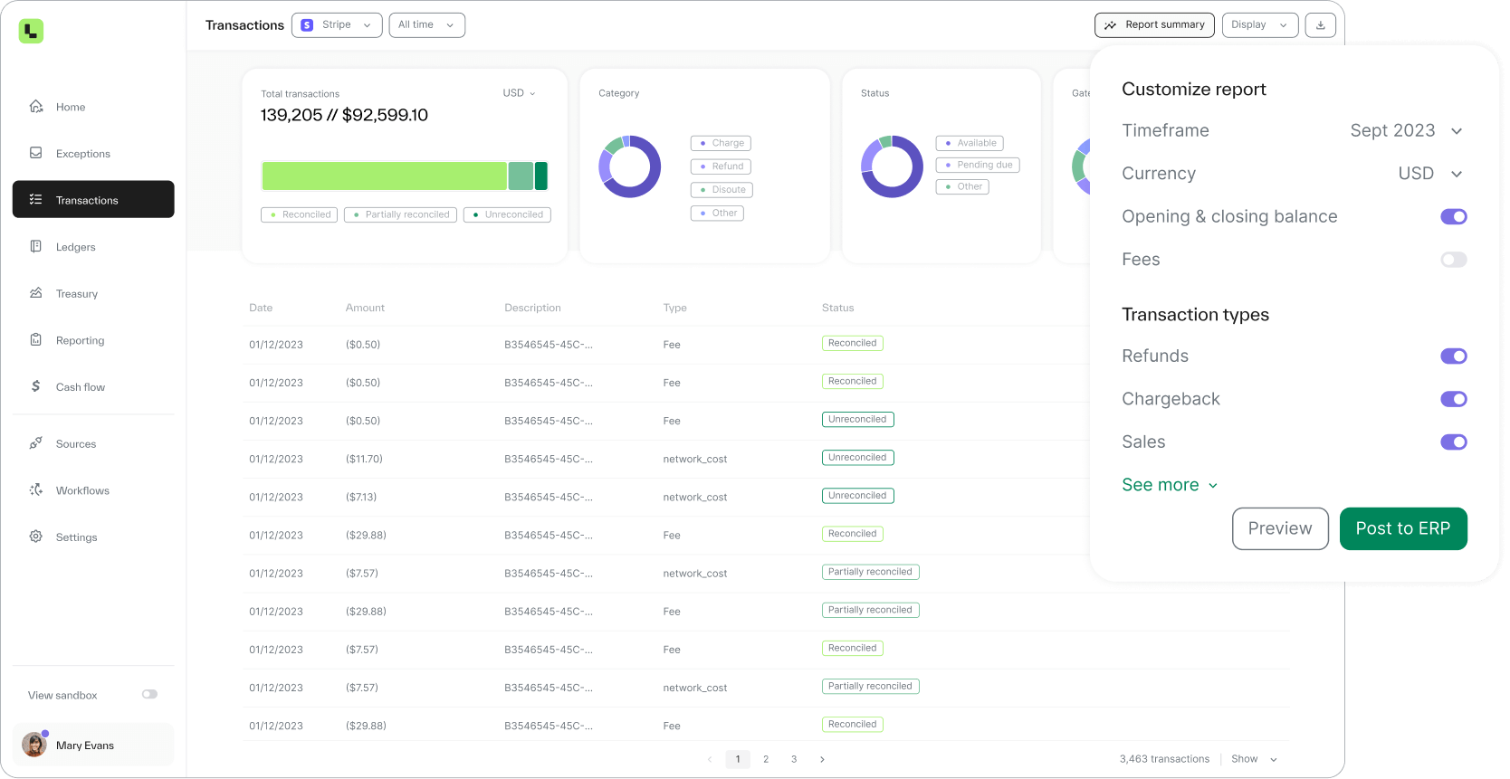1510x779 pixels.
Task: Open the Sources sidebar item
Action: pos(76,443)
